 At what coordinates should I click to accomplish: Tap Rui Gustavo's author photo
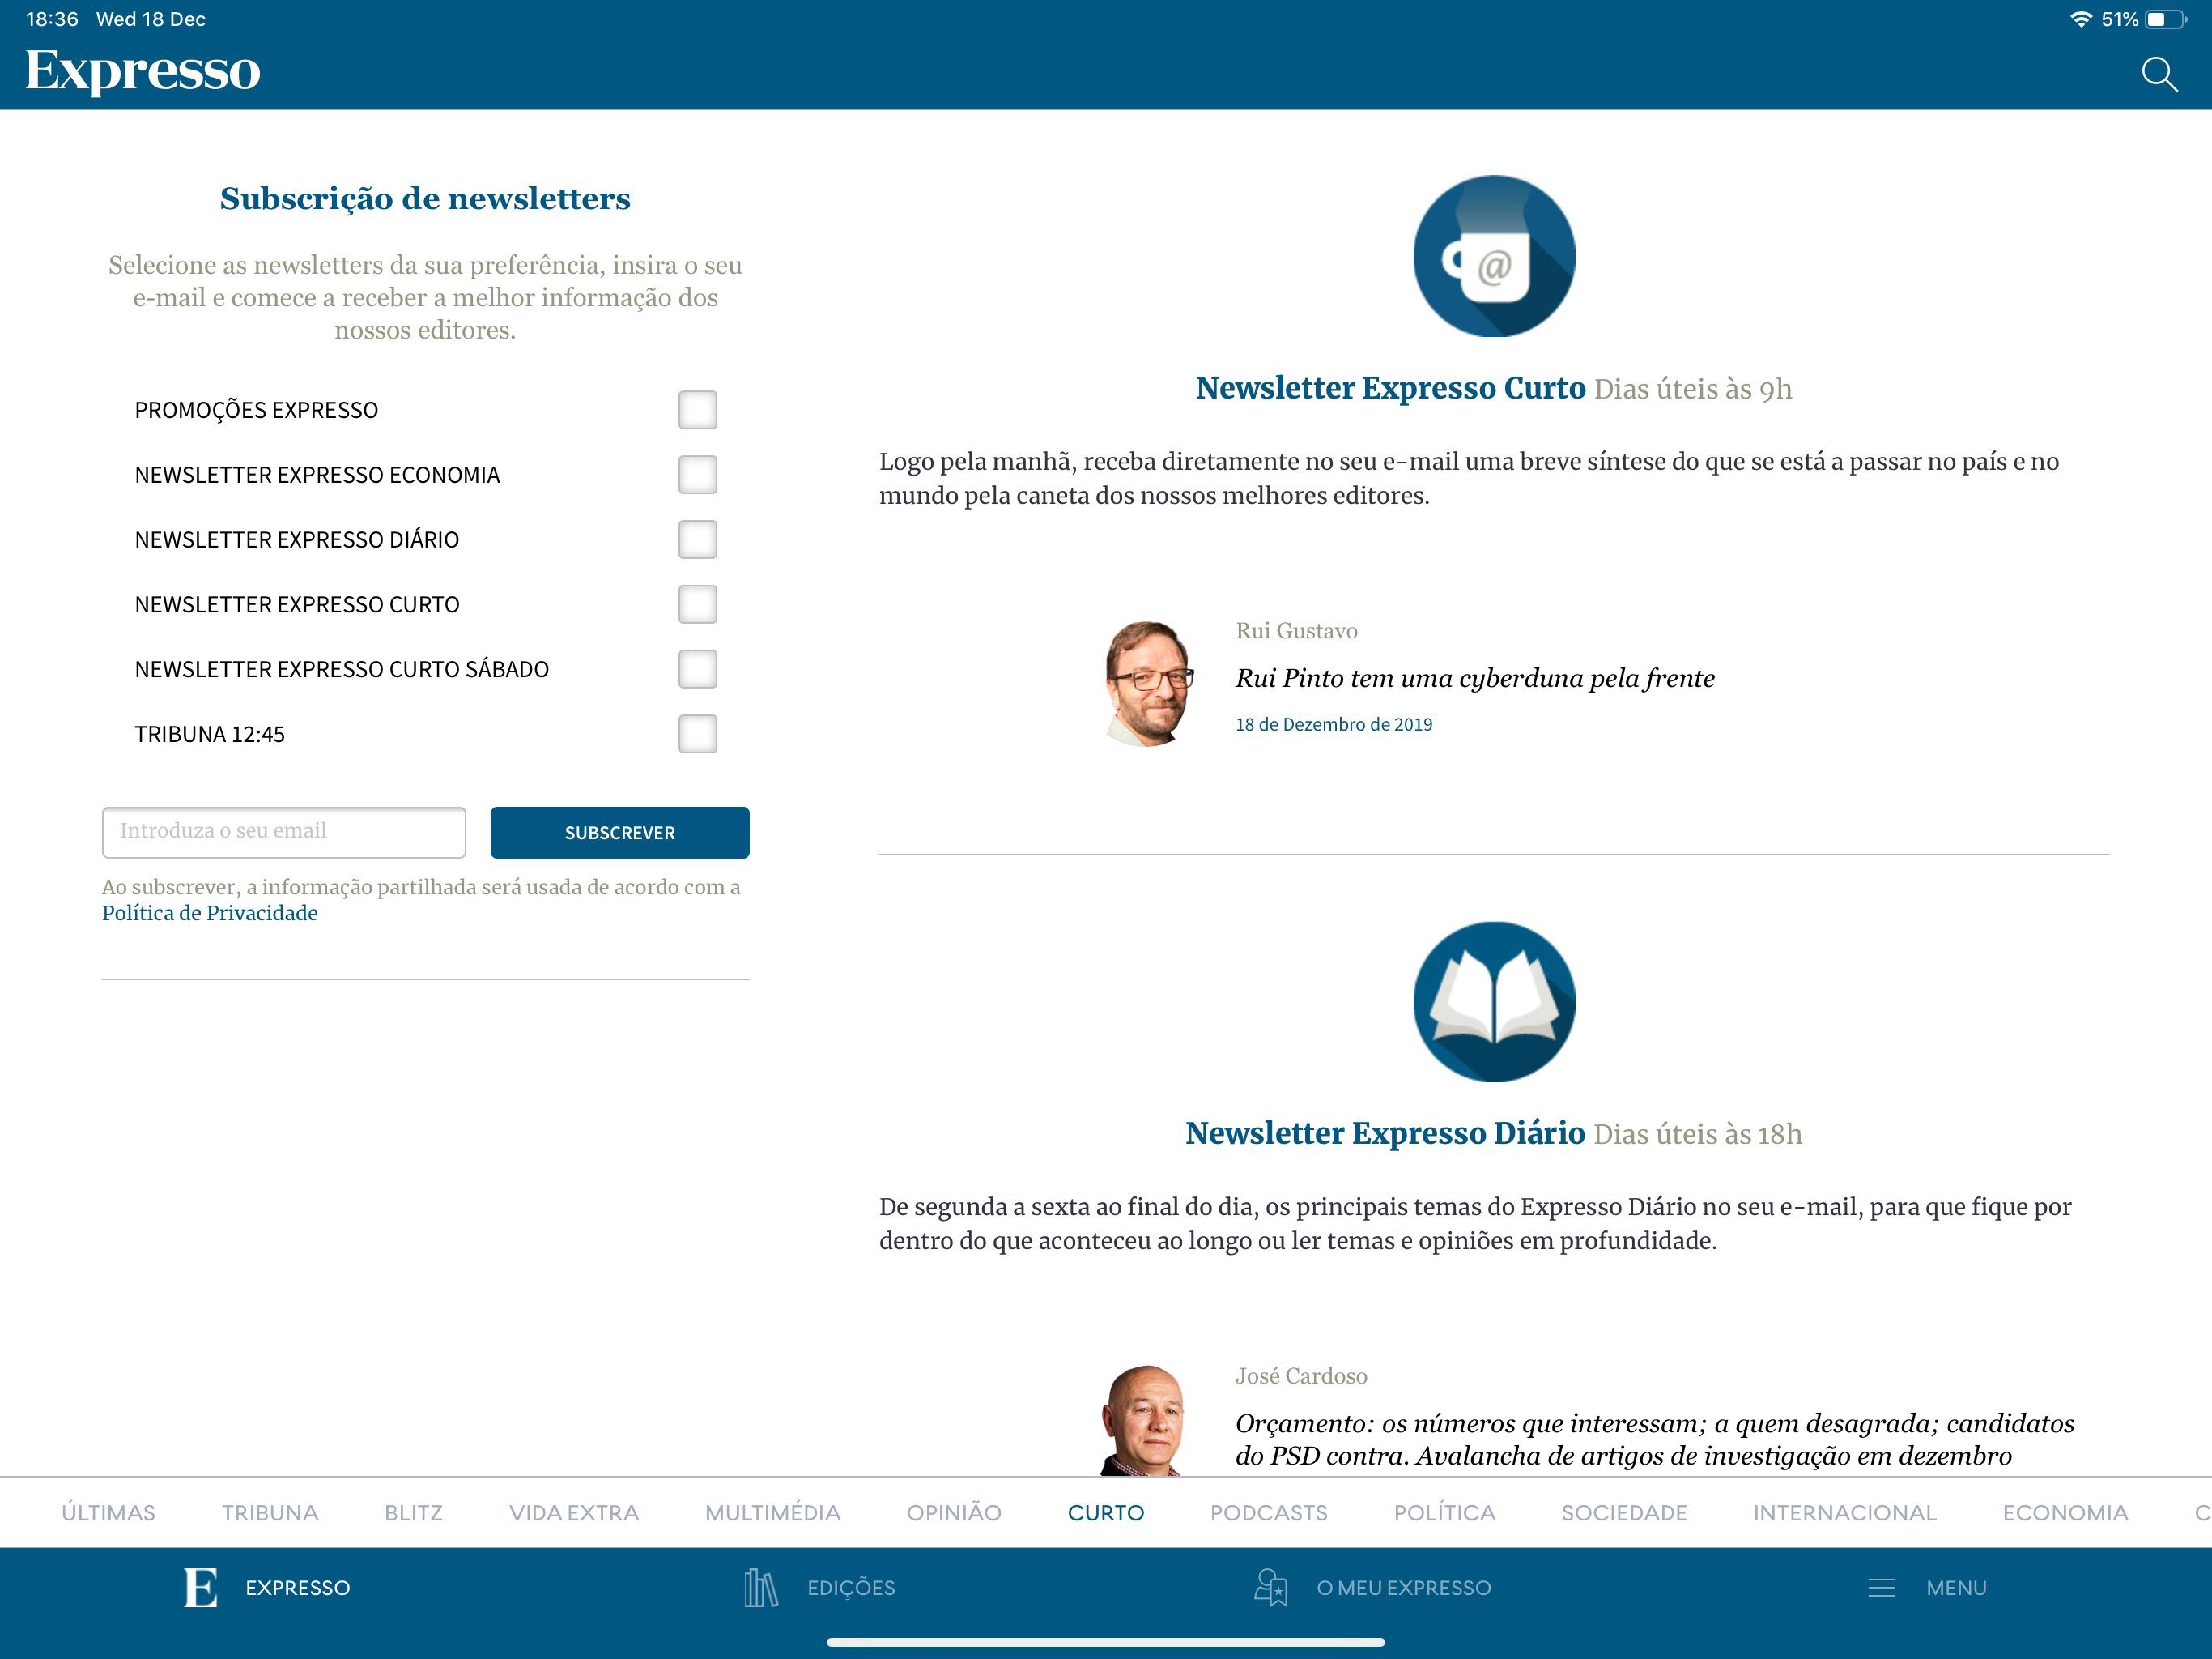[x=1147, y=684]
